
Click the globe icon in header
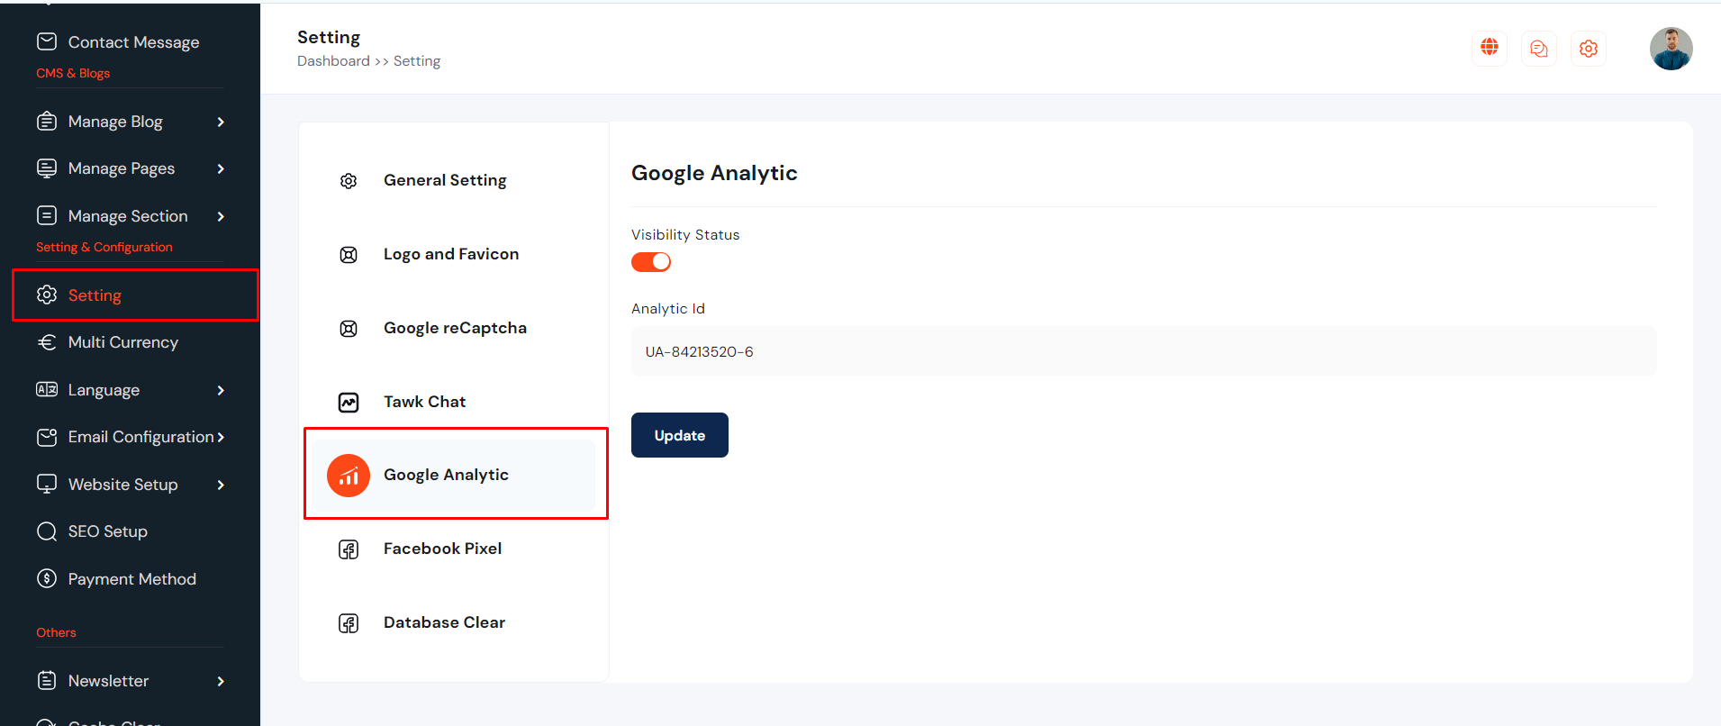point(1490,48)
